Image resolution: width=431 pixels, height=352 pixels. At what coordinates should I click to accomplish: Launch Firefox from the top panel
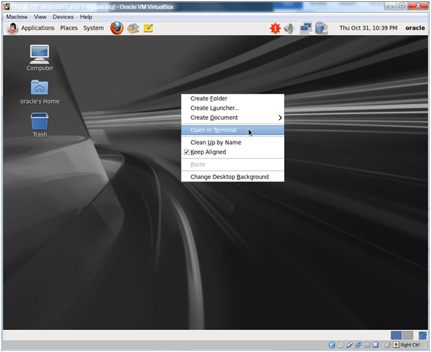pos(117,28)
